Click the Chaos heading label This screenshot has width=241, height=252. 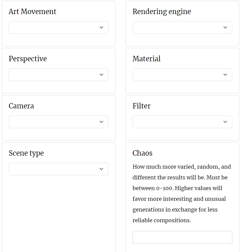tap(143, 153)
